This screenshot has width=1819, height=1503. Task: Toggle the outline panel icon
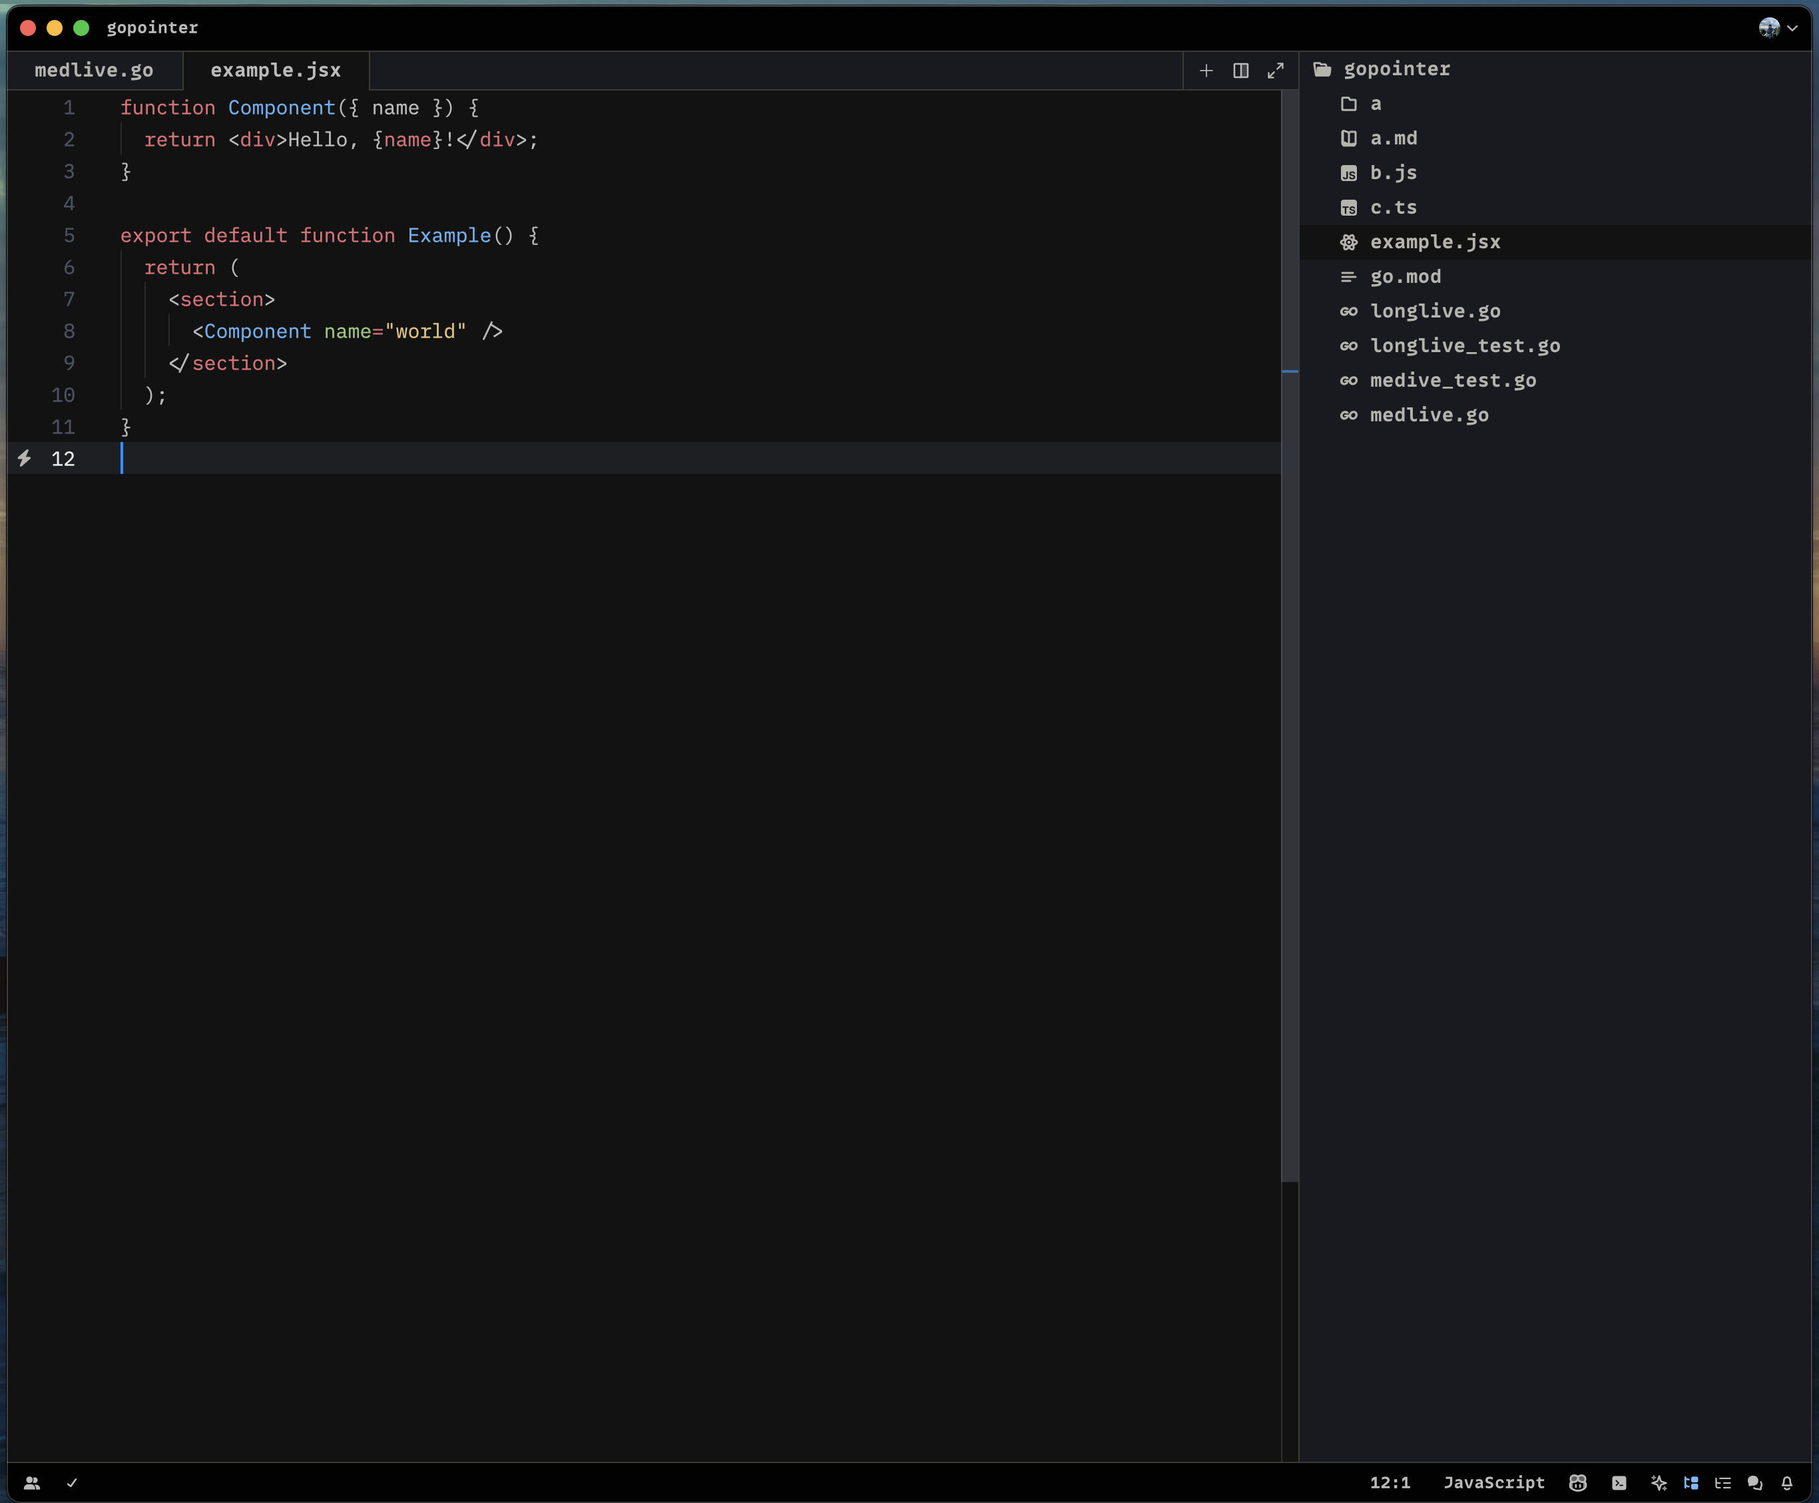(x=1723, y=1483)
